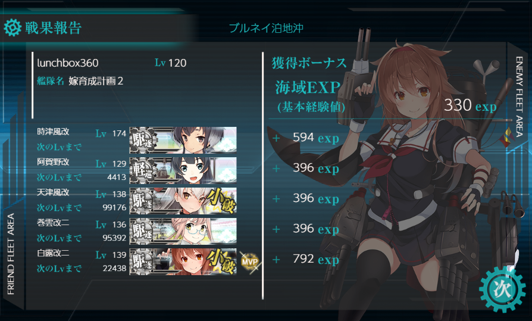The height and width of the screenshot is (321, 532).
Task: Click the ブルネイ泊地沖 map title
Action: [x=265, y=28]
